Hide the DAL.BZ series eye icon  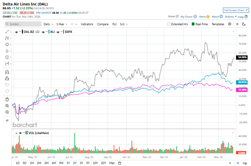tap(16, 32)
